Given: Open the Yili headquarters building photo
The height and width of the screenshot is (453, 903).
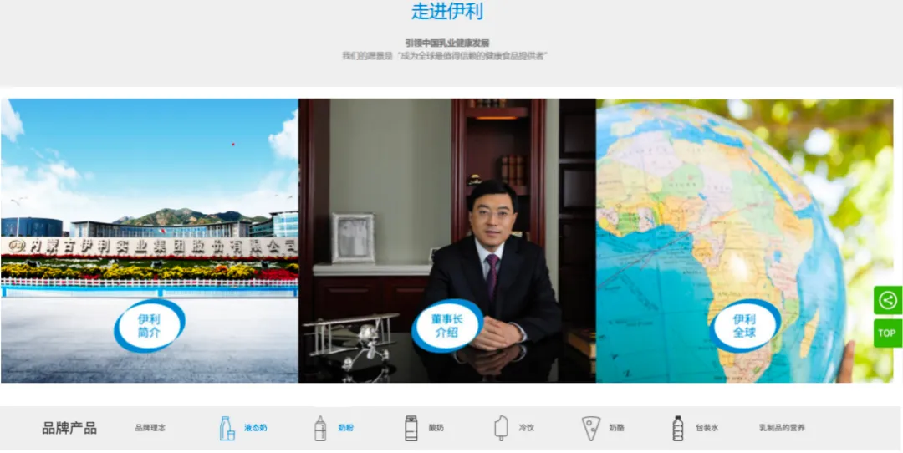Looking at the screenshot, I should (149, 241).
